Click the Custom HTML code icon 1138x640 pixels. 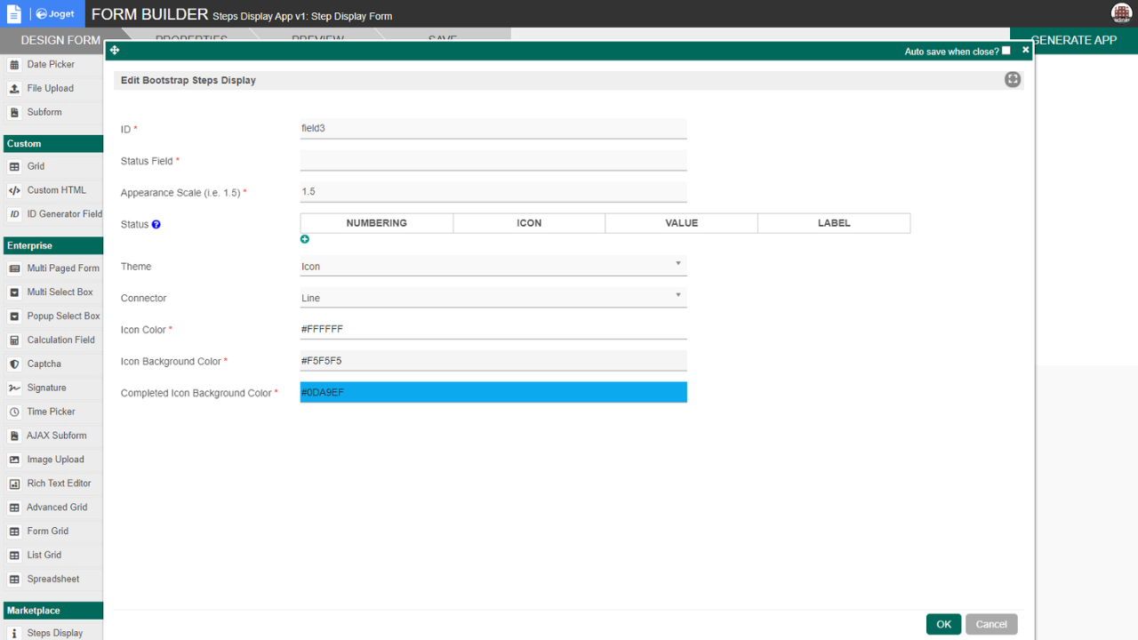pyautogui.click(x=14, y=190)
